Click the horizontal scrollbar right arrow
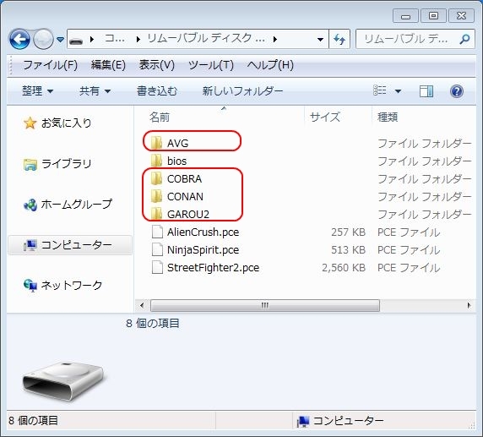483x437 pixels. point(469,306)
